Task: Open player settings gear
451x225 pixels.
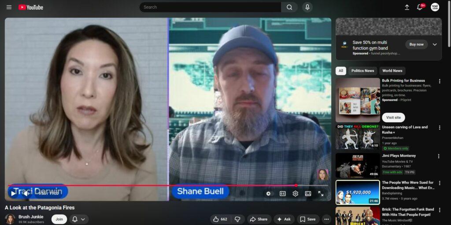Action: pyautogui.click(x=295, y=193)
